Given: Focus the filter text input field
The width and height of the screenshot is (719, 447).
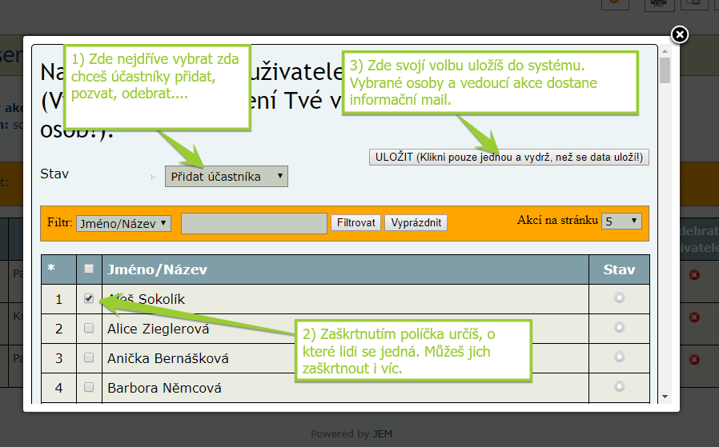Looking at the screenshot, I should tap(254, 223).
